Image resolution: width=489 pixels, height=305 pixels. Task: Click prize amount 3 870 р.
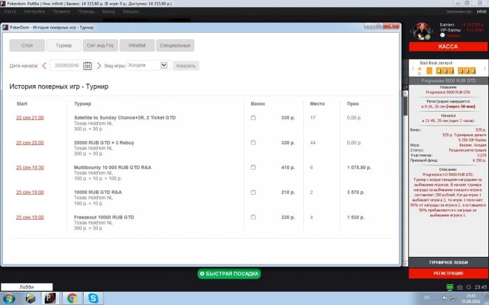point(356,192)
